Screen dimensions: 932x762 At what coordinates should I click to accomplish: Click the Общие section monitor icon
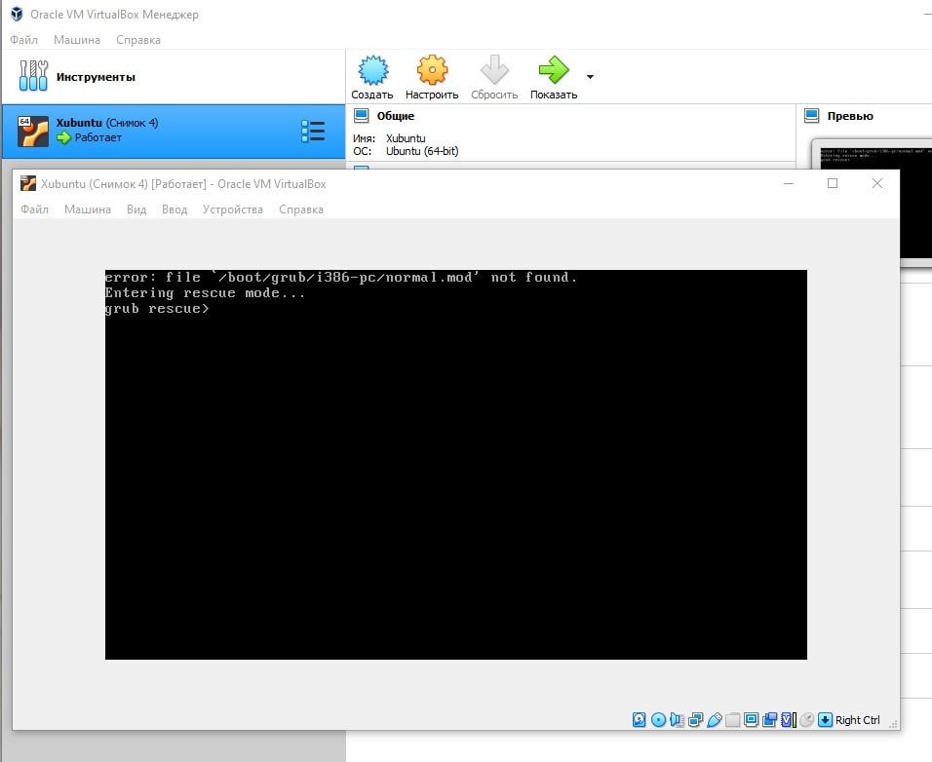coord(361,115)
